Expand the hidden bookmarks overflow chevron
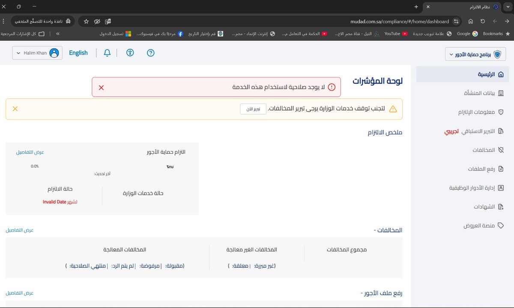Viewport: 514px width, 308px height. click(x=58, y=34)
